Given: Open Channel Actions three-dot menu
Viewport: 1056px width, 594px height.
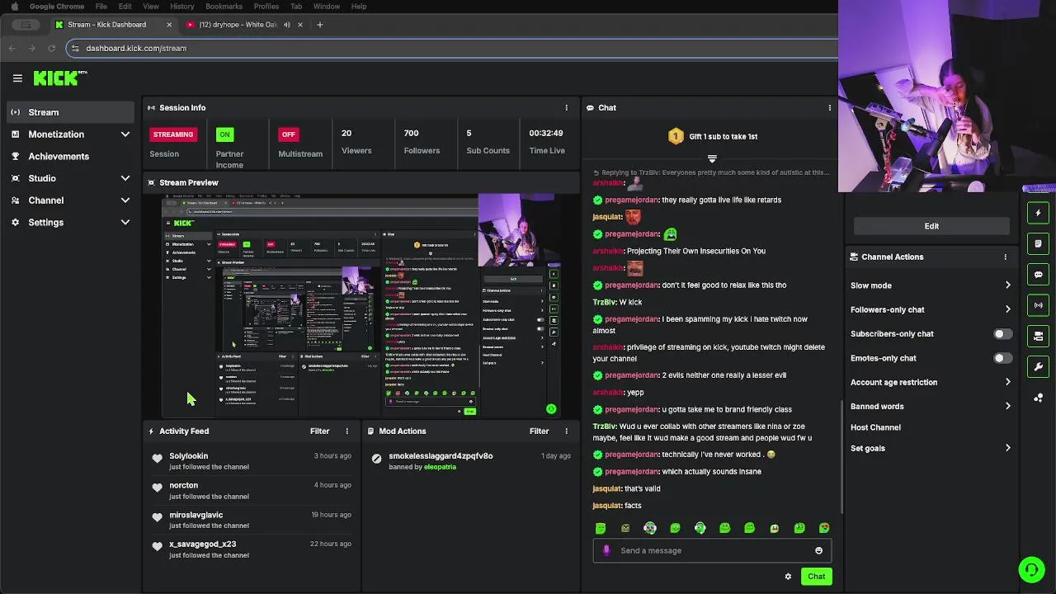Looking at the screenshot, I should 1005,257.
